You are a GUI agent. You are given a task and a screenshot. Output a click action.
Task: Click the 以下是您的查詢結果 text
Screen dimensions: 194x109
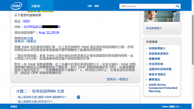coord(28,15)
